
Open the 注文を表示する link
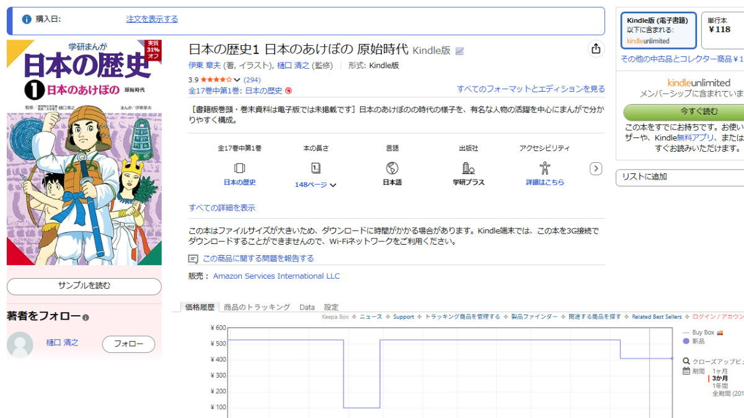pyautogui.click(x=152, y=19)
